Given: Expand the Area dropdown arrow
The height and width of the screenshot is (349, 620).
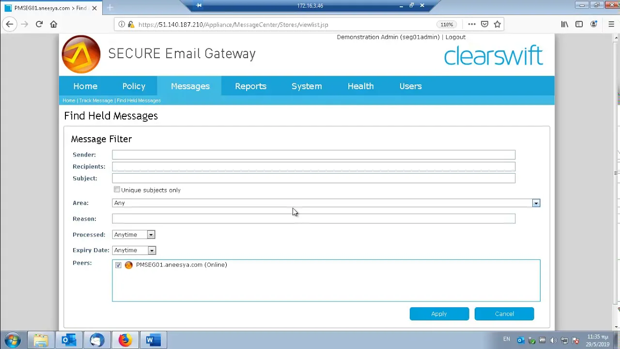Looking at the screenshot, I should [x=536, y=203].
